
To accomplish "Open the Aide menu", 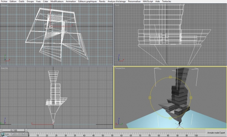I will pos(157,2).
